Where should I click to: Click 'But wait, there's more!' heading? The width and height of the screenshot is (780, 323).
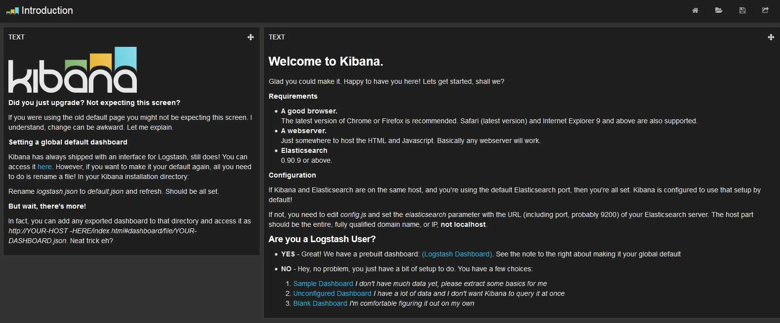[47, 206]
